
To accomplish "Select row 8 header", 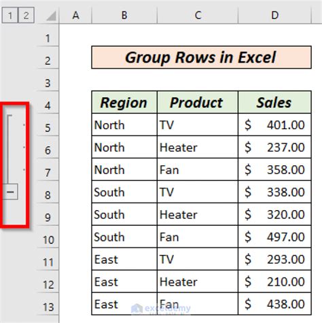I will (x=48, y=192).
